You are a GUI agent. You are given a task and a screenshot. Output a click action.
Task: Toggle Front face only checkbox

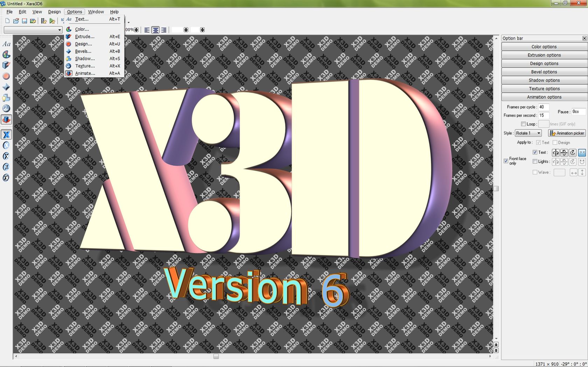(x=506, y=161)
